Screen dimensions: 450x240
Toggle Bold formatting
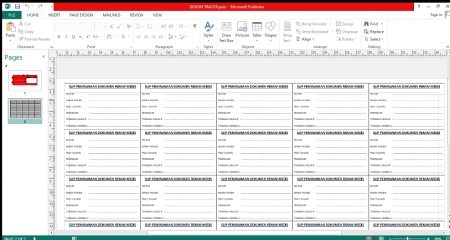point(59,36)
